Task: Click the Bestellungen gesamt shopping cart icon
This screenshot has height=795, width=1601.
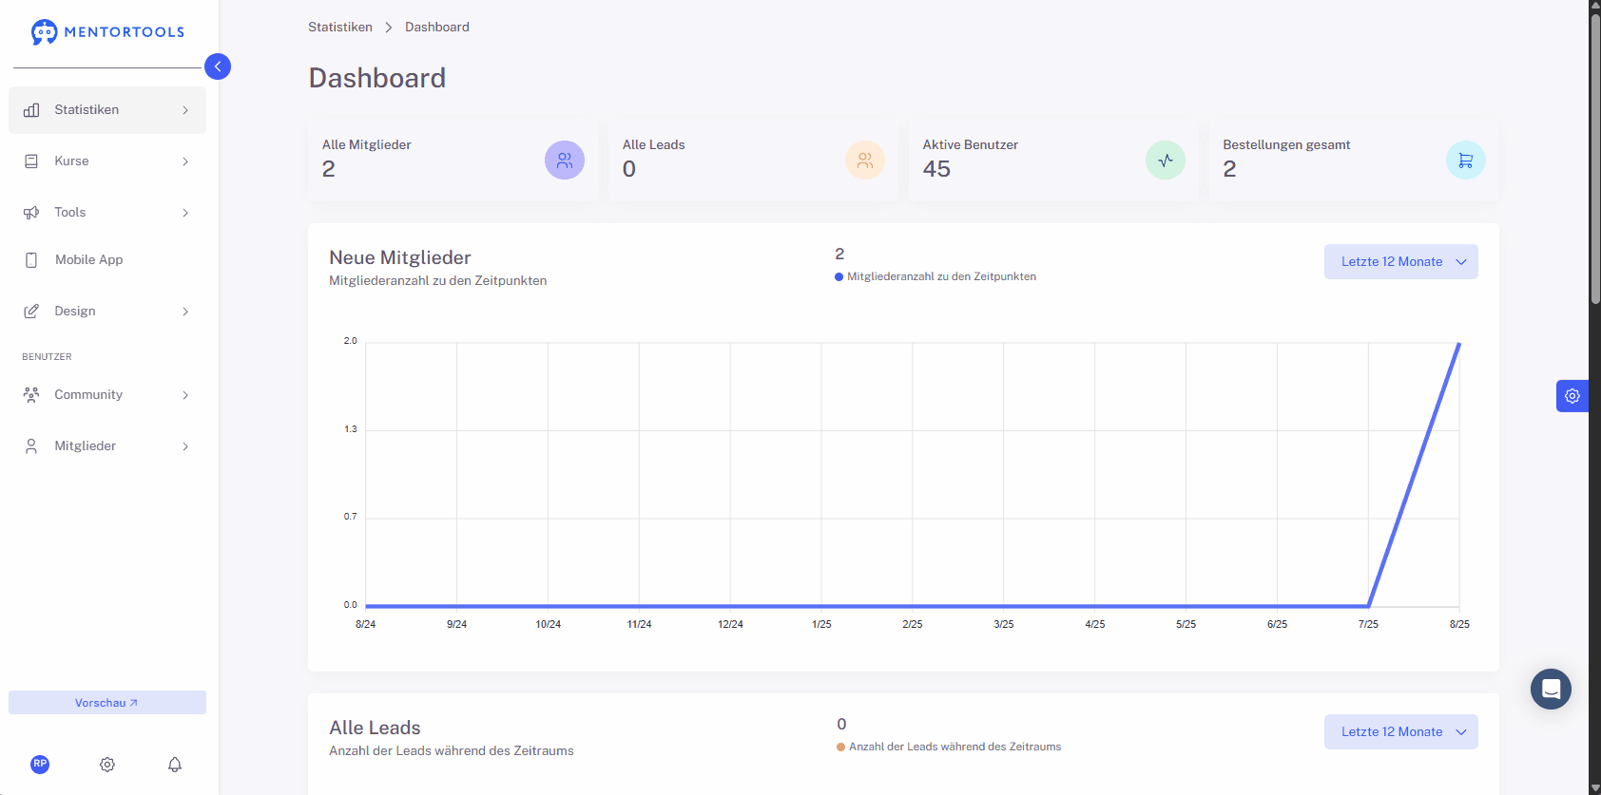Action: pos(1466,161)
